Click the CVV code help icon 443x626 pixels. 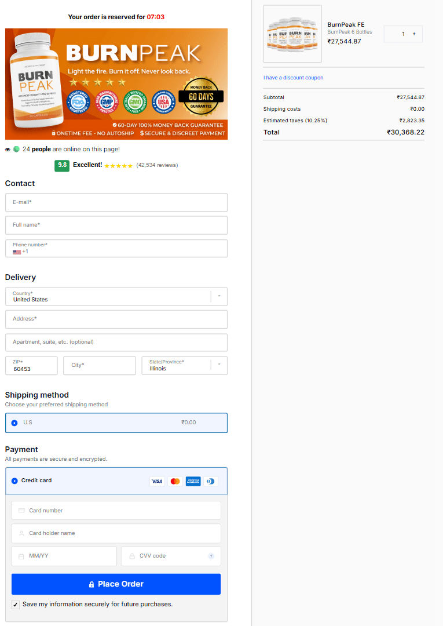211,556
